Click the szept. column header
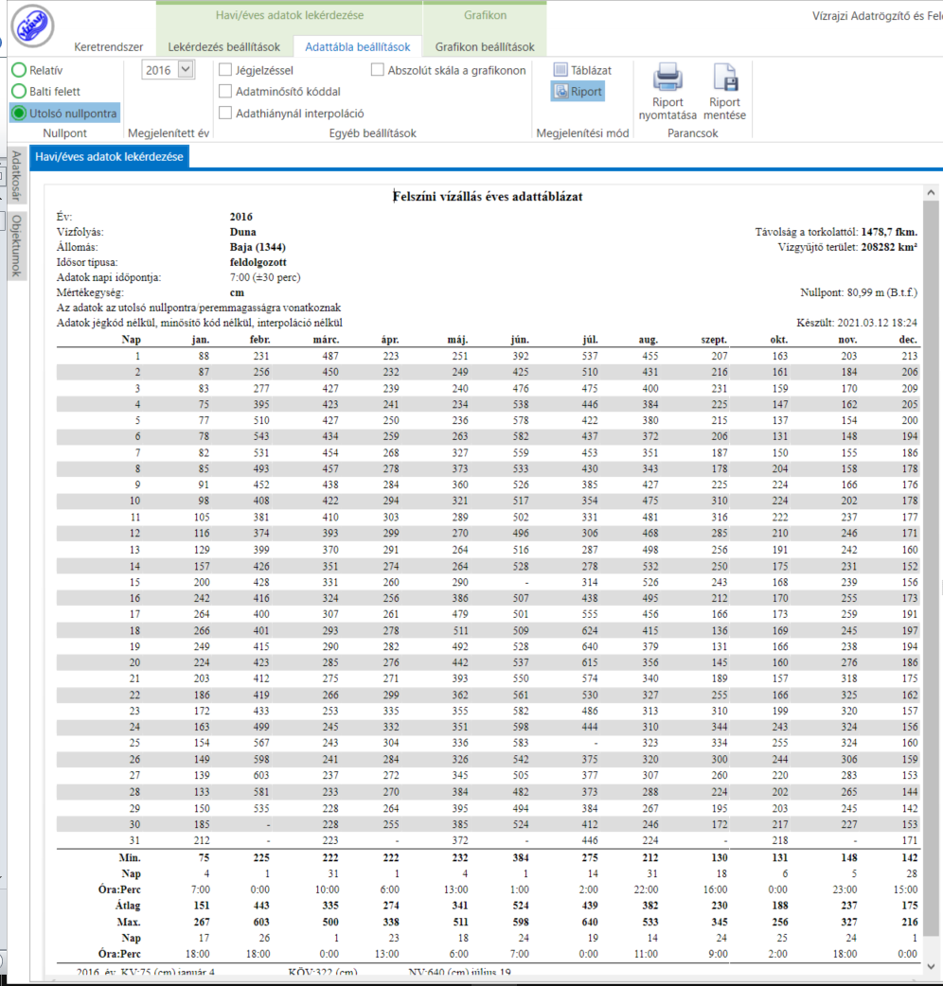The width and height of the screenshot is (943, 986). (714, 340)
